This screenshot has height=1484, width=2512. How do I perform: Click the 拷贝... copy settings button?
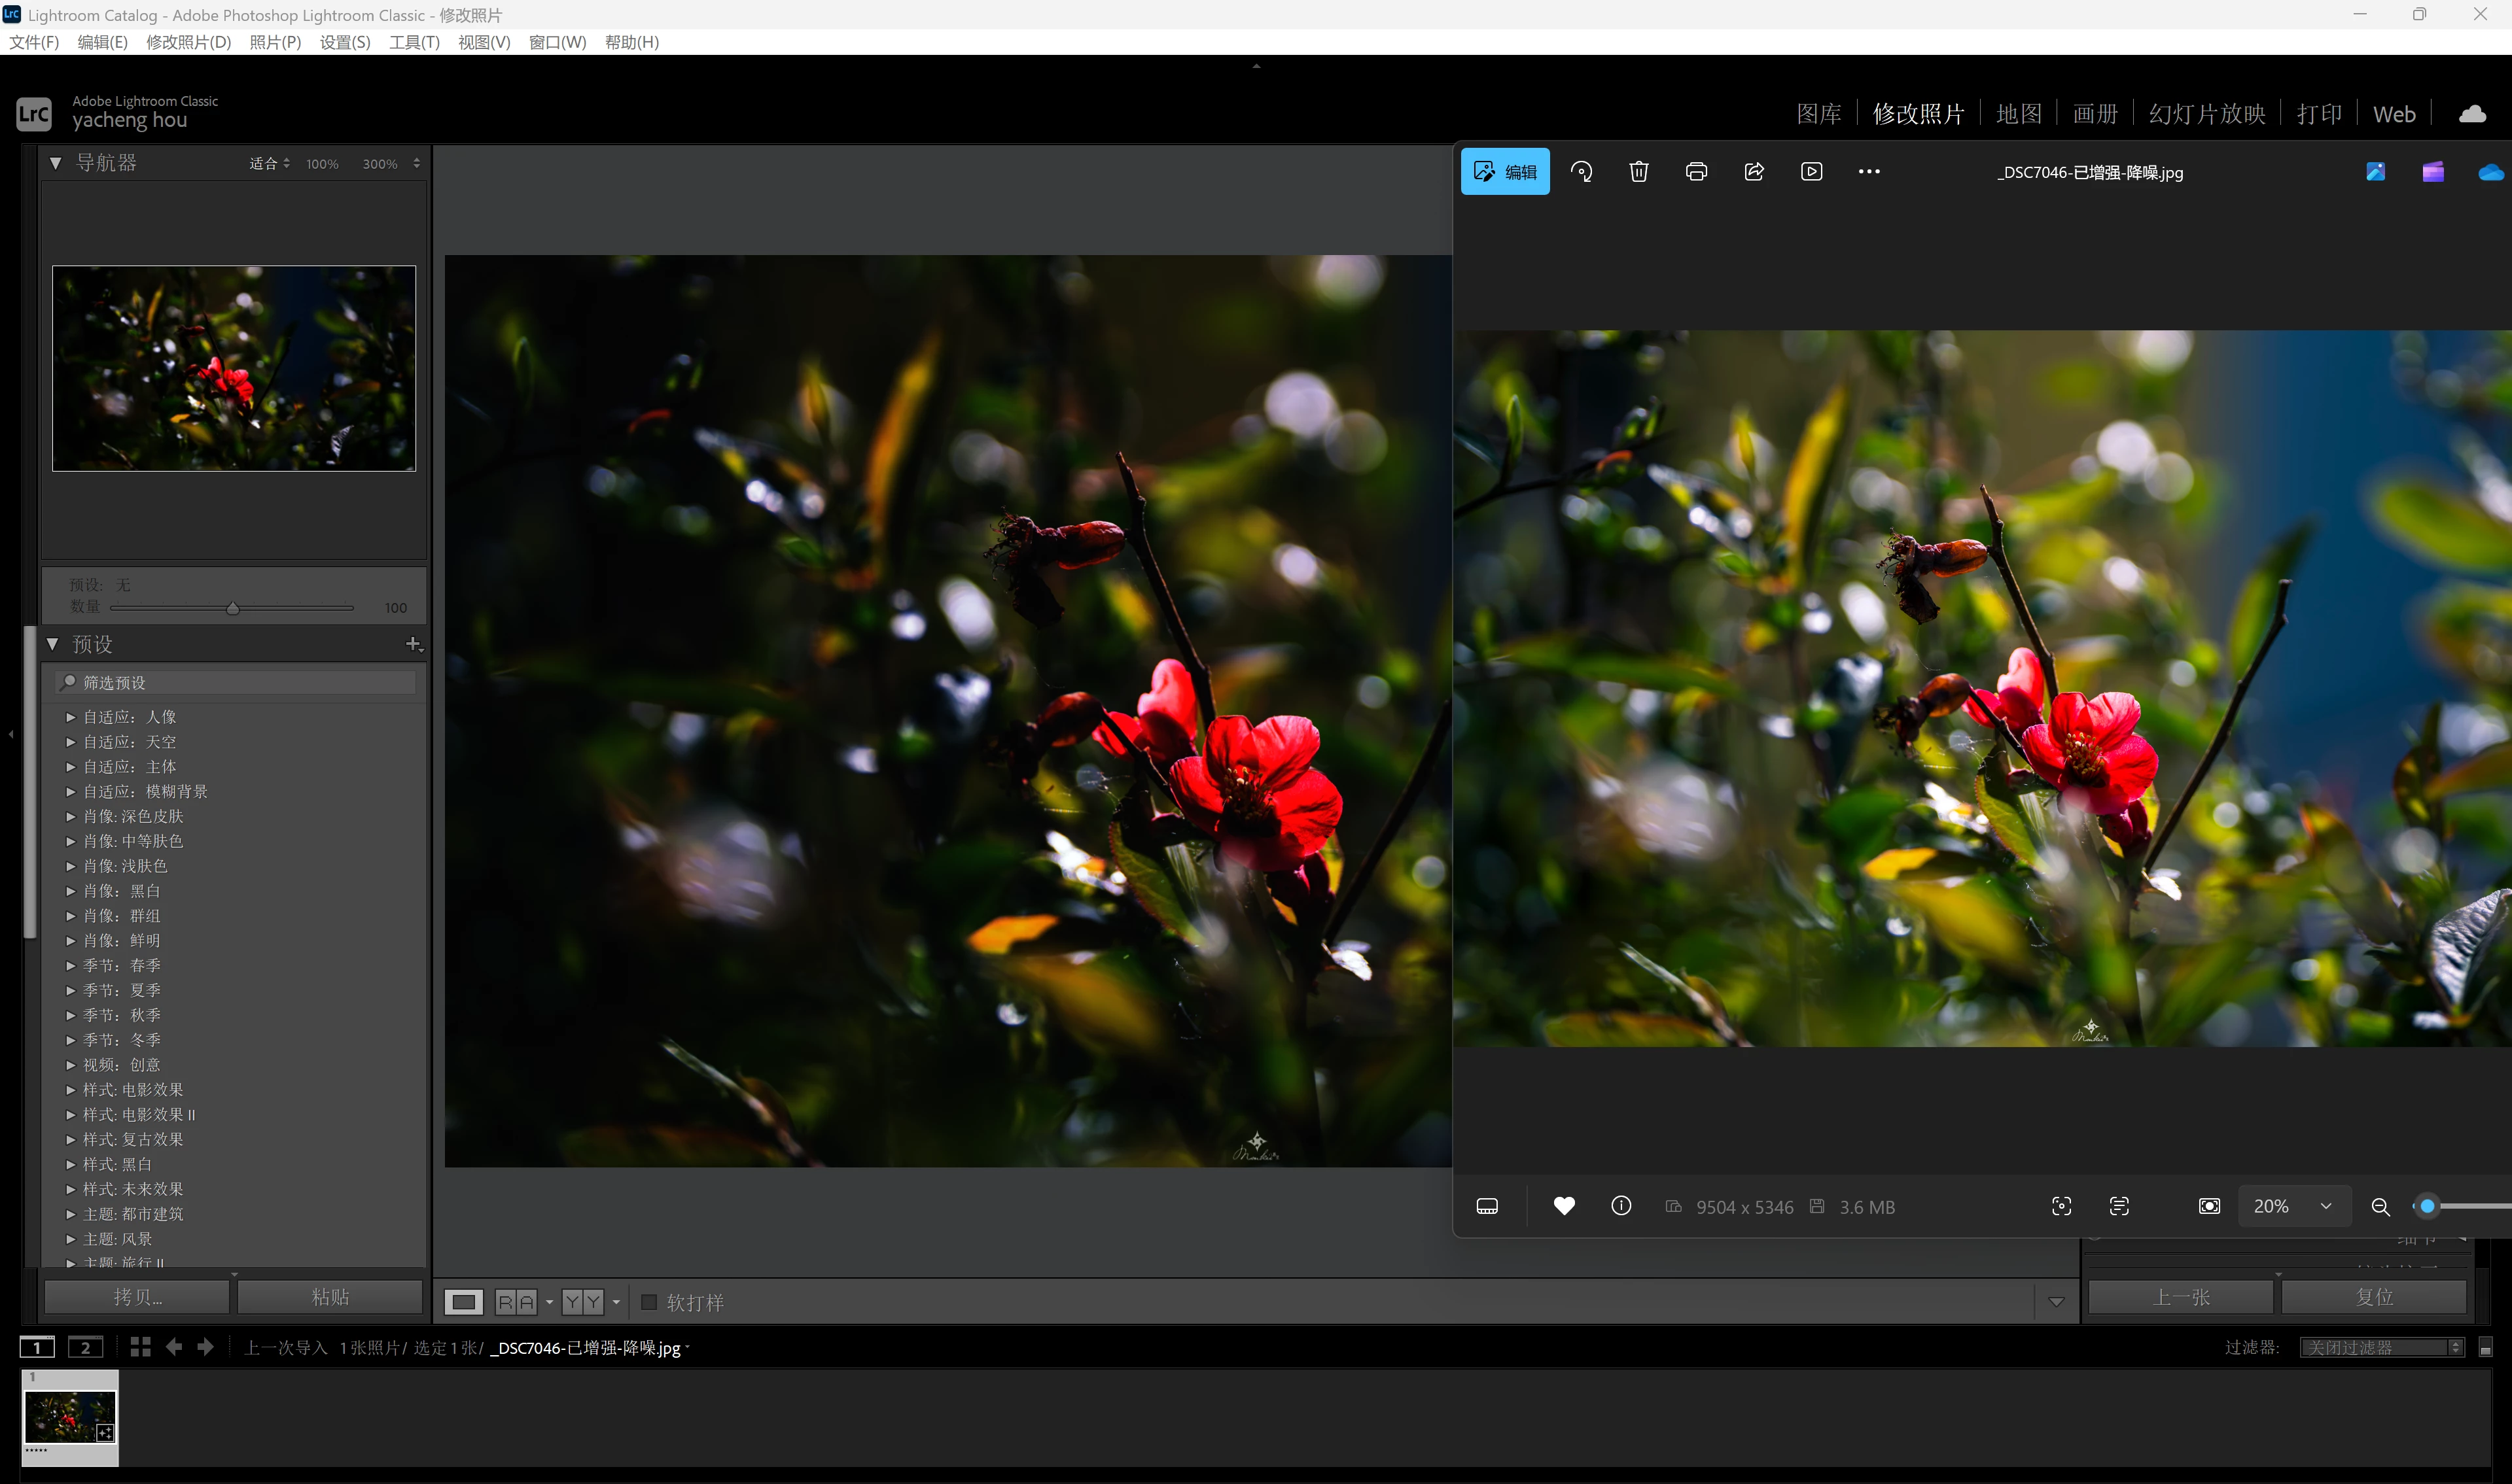pyautogui.click(x=137, y=1297)
